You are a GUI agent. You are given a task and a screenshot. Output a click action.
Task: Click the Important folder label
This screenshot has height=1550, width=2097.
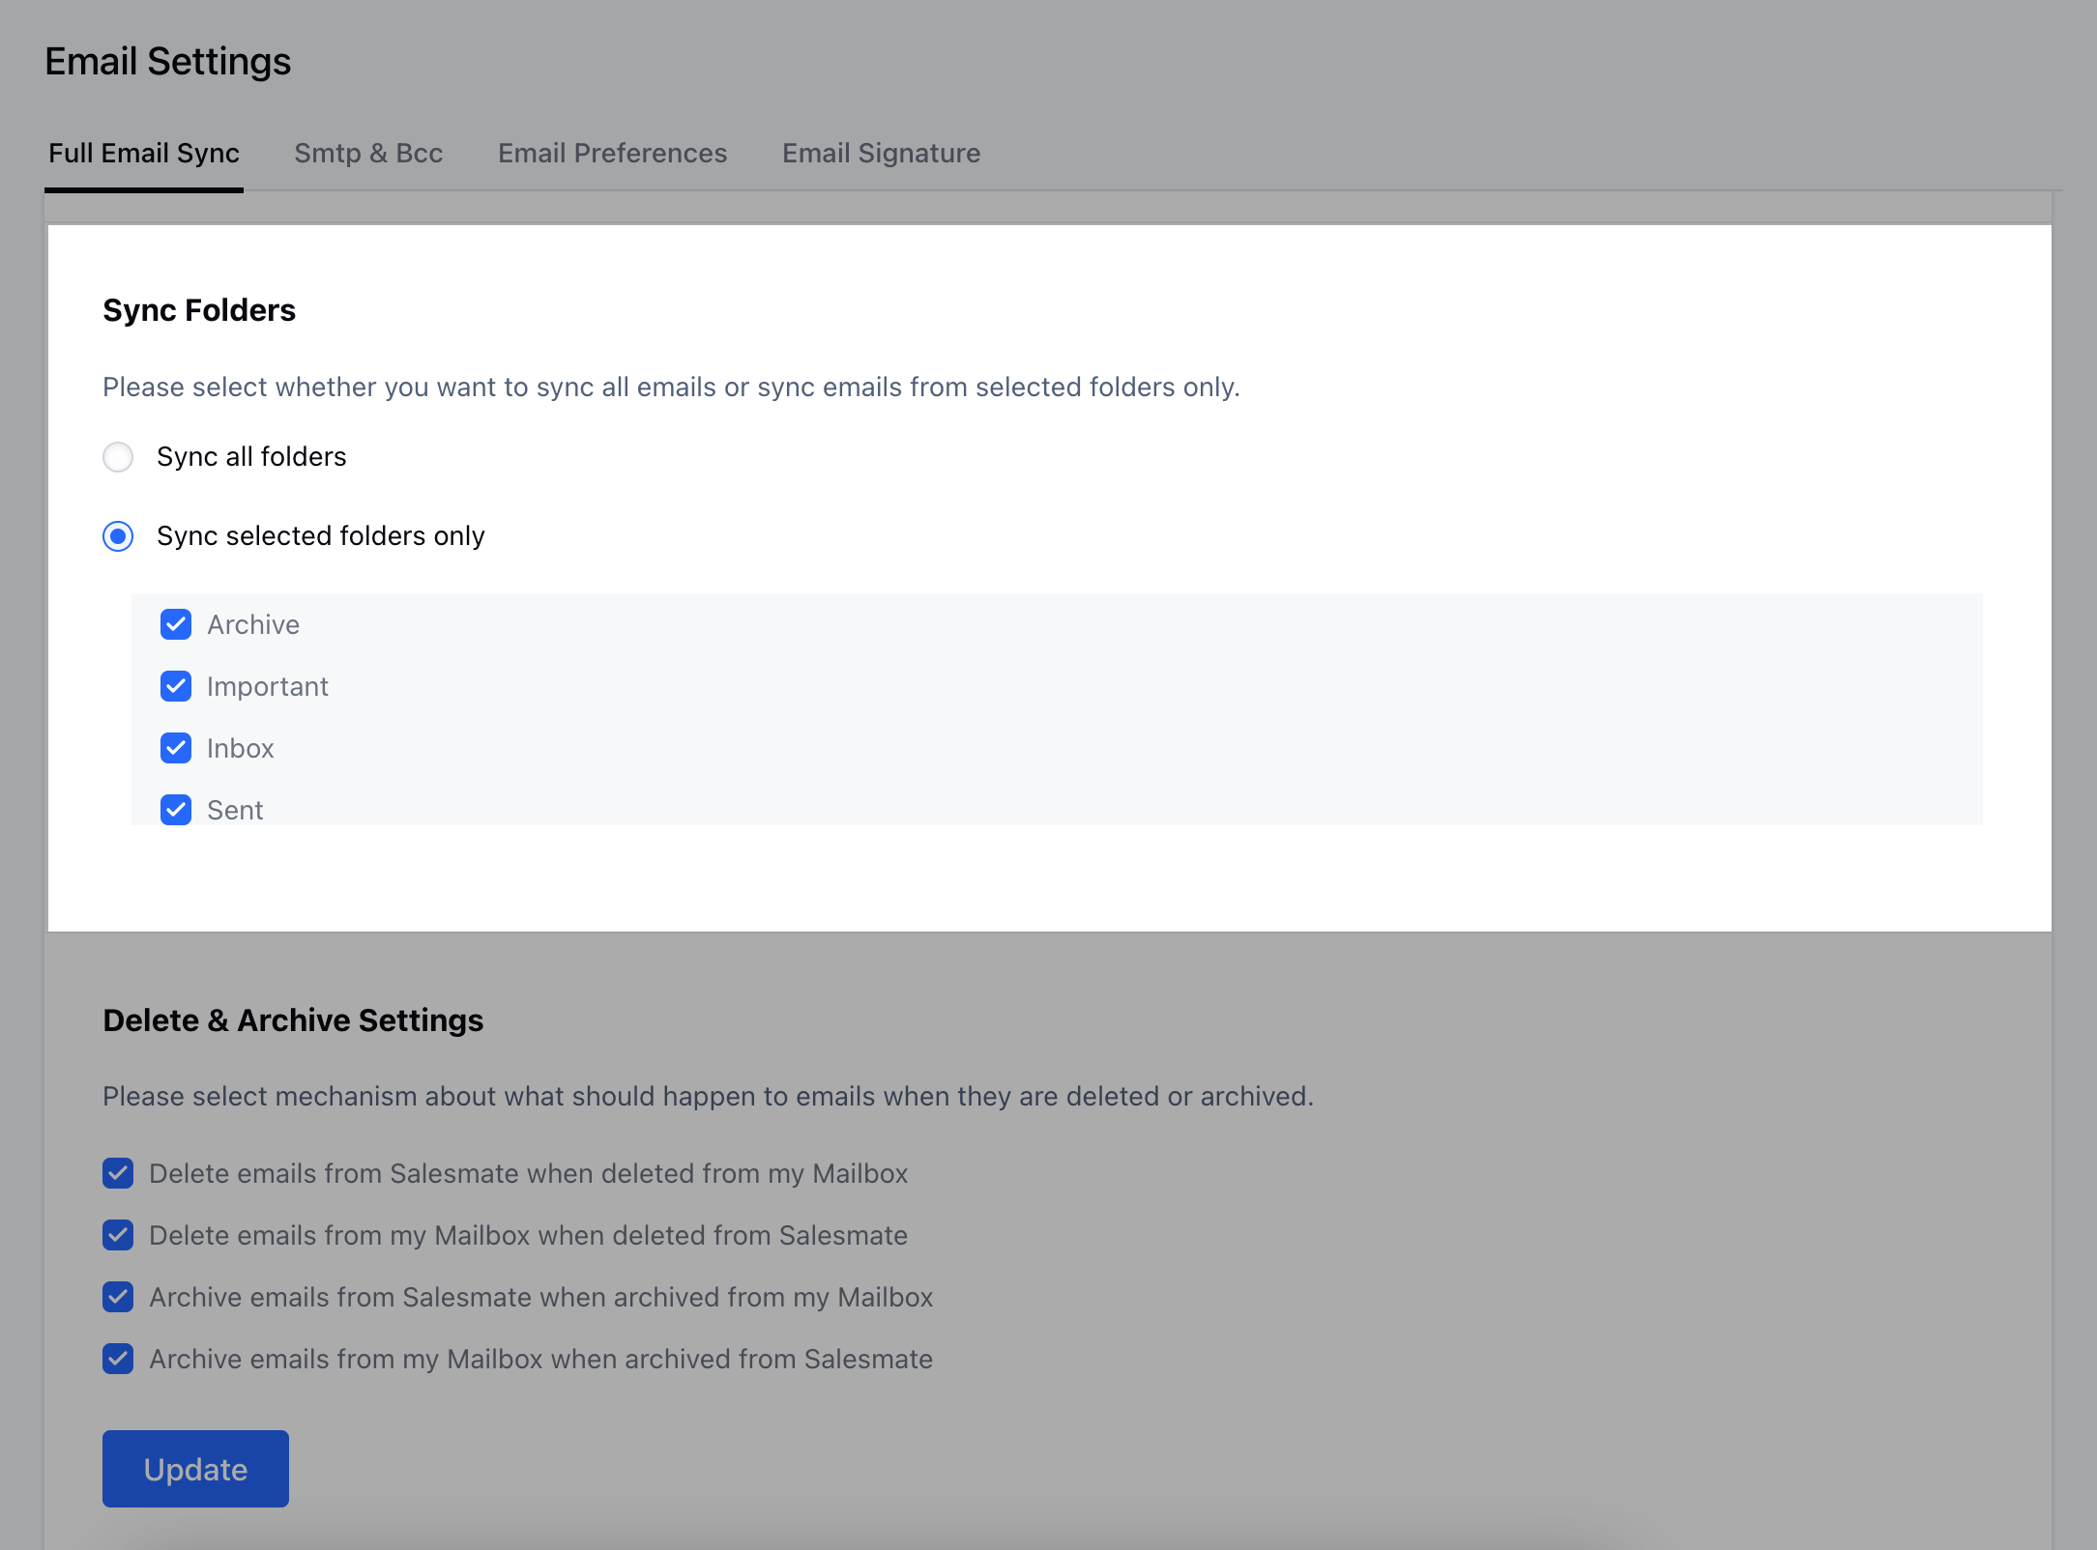[x=268, y=687]
